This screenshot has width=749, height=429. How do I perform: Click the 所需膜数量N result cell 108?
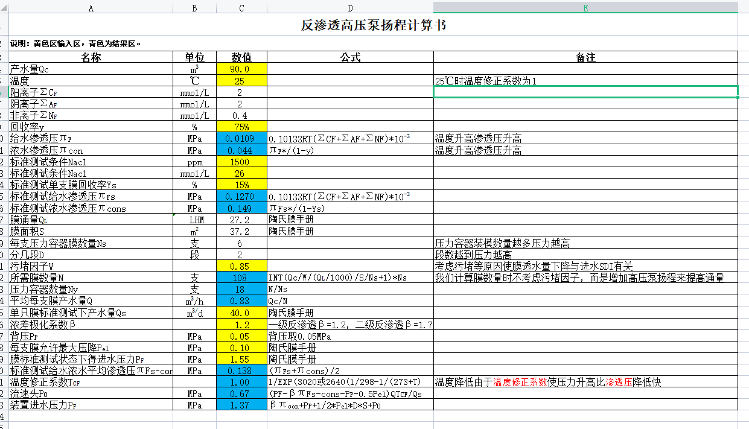pyautogui.click(x=241, y=278)
